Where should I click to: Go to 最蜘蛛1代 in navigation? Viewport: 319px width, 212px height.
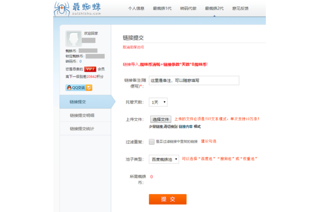coord(162,9)
